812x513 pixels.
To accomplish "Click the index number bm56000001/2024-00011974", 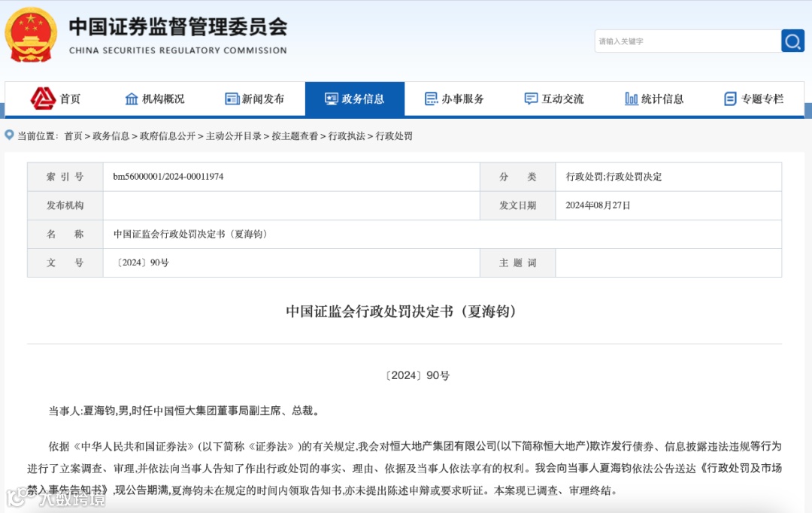I will pos(168,177).
